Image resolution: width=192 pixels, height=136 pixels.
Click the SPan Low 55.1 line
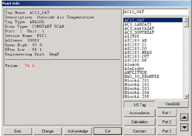23,50
